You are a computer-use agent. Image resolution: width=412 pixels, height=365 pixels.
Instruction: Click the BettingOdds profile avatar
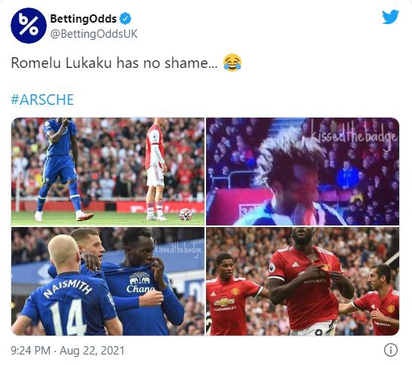click(29, 26)
